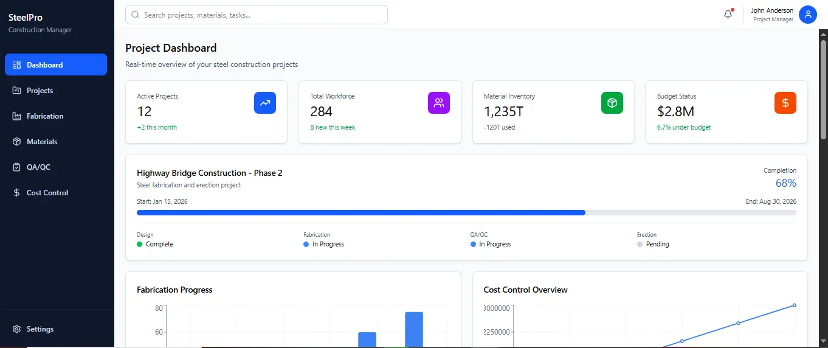Click the blue Active Projects trend icon

click(x=264, y=103)
